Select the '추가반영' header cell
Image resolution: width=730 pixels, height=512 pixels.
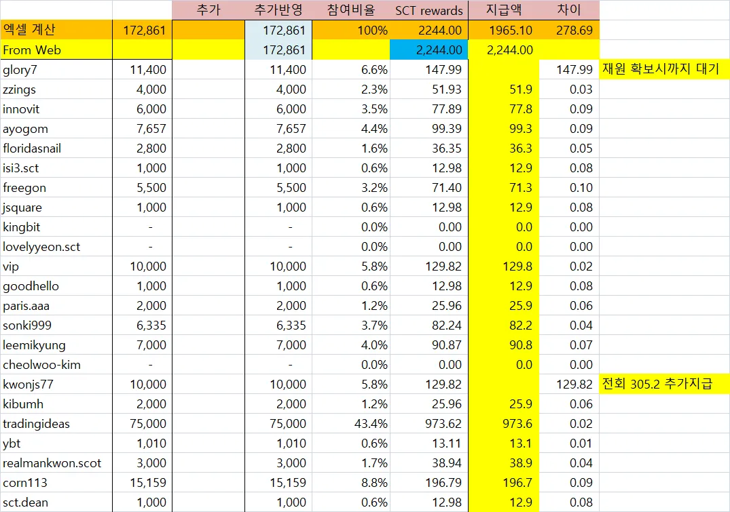[x=278, y=9]
